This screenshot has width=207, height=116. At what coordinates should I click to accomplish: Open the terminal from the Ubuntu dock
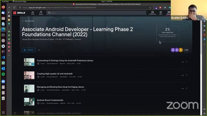pyautogui.click(x=3, y=35)
